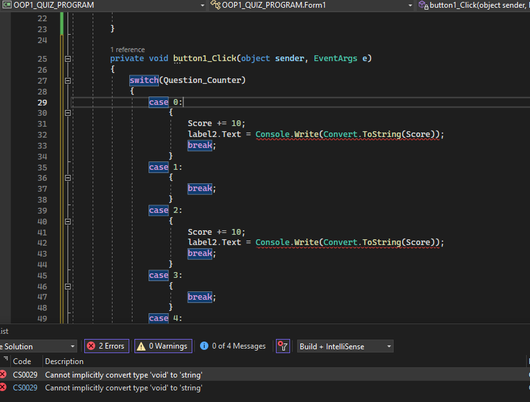Image resolution: width=530 pixels, height=402 pixels.
Task: Click the button1_Click method cube icon
Action: point(423,5)
